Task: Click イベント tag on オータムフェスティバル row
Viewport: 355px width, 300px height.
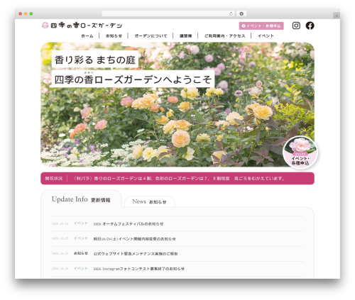Action: [x=81, y=223]
